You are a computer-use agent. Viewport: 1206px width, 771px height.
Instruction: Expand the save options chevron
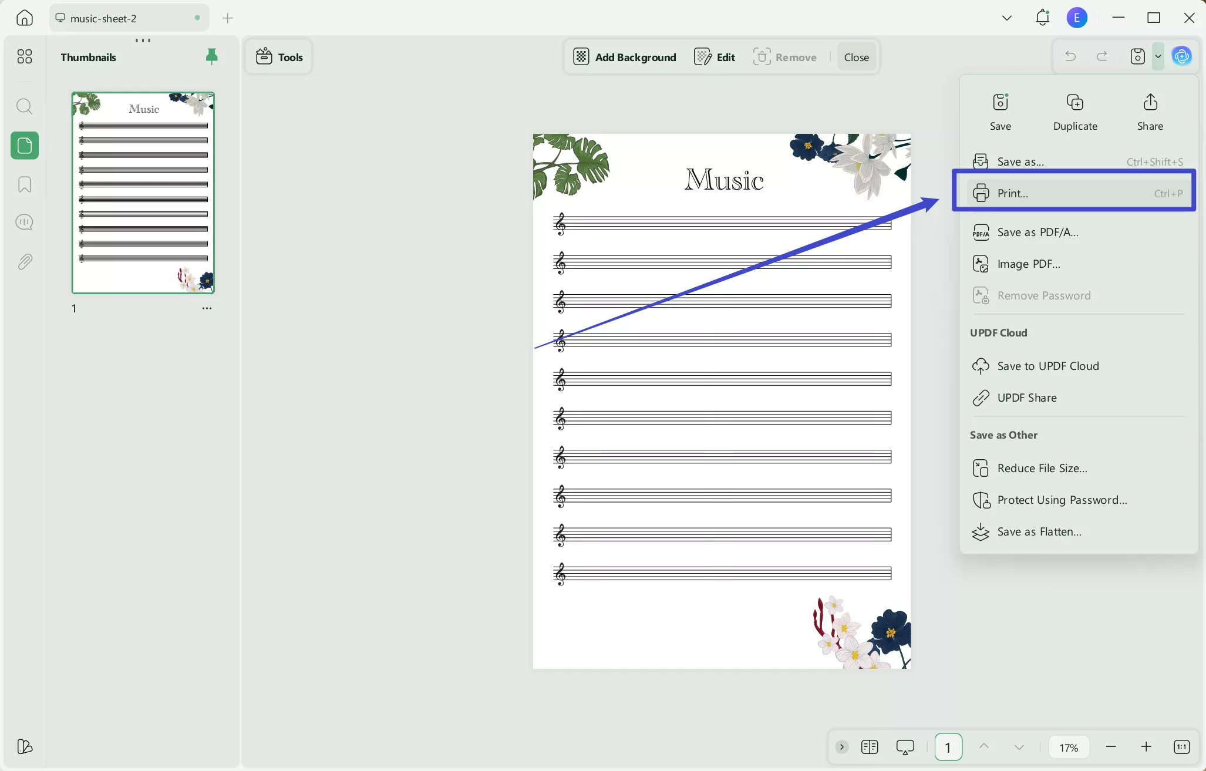pyautogui.click(x=1158, y=56)
